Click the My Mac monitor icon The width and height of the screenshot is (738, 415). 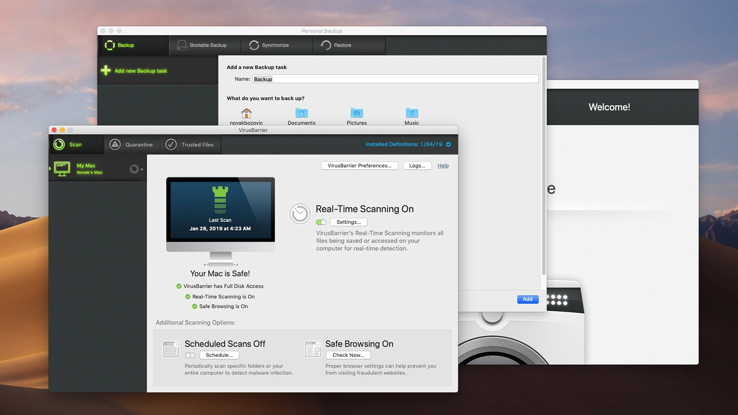(62, 169)
